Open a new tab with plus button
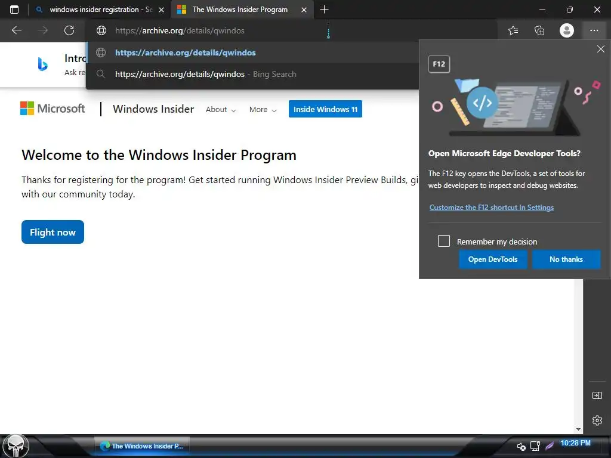This screenshot has height=458, width=611. (x=324, y=10)
